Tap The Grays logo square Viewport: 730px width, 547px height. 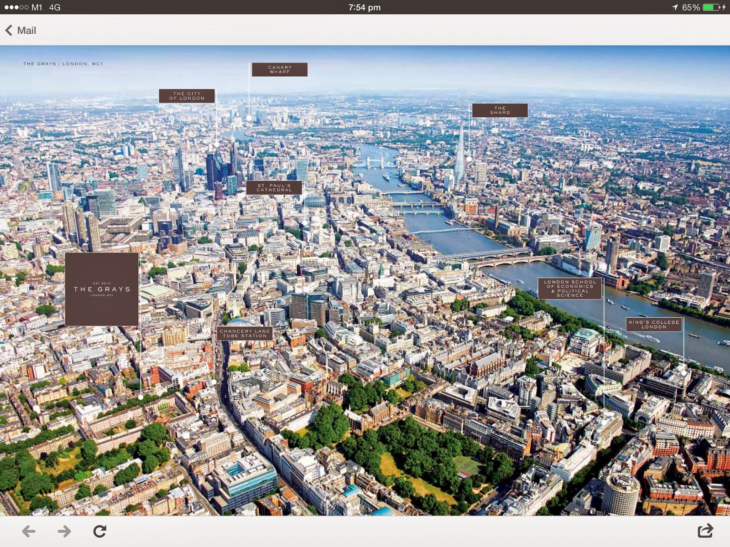(x=103, y=289)
